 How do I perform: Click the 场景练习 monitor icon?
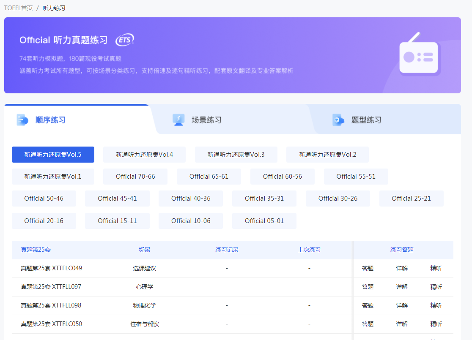pos(178,120)
